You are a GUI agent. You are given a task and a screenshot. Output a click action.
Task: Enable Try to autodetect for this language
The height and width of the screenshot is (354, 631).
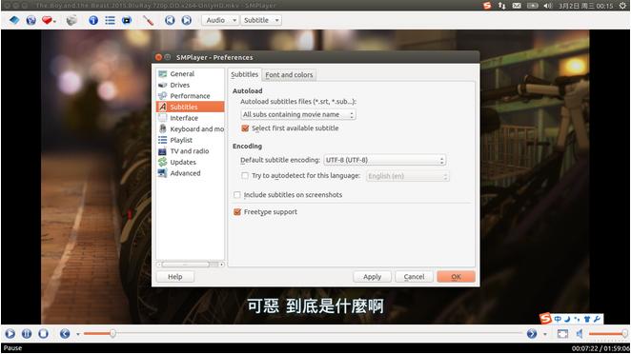[245, 176]
